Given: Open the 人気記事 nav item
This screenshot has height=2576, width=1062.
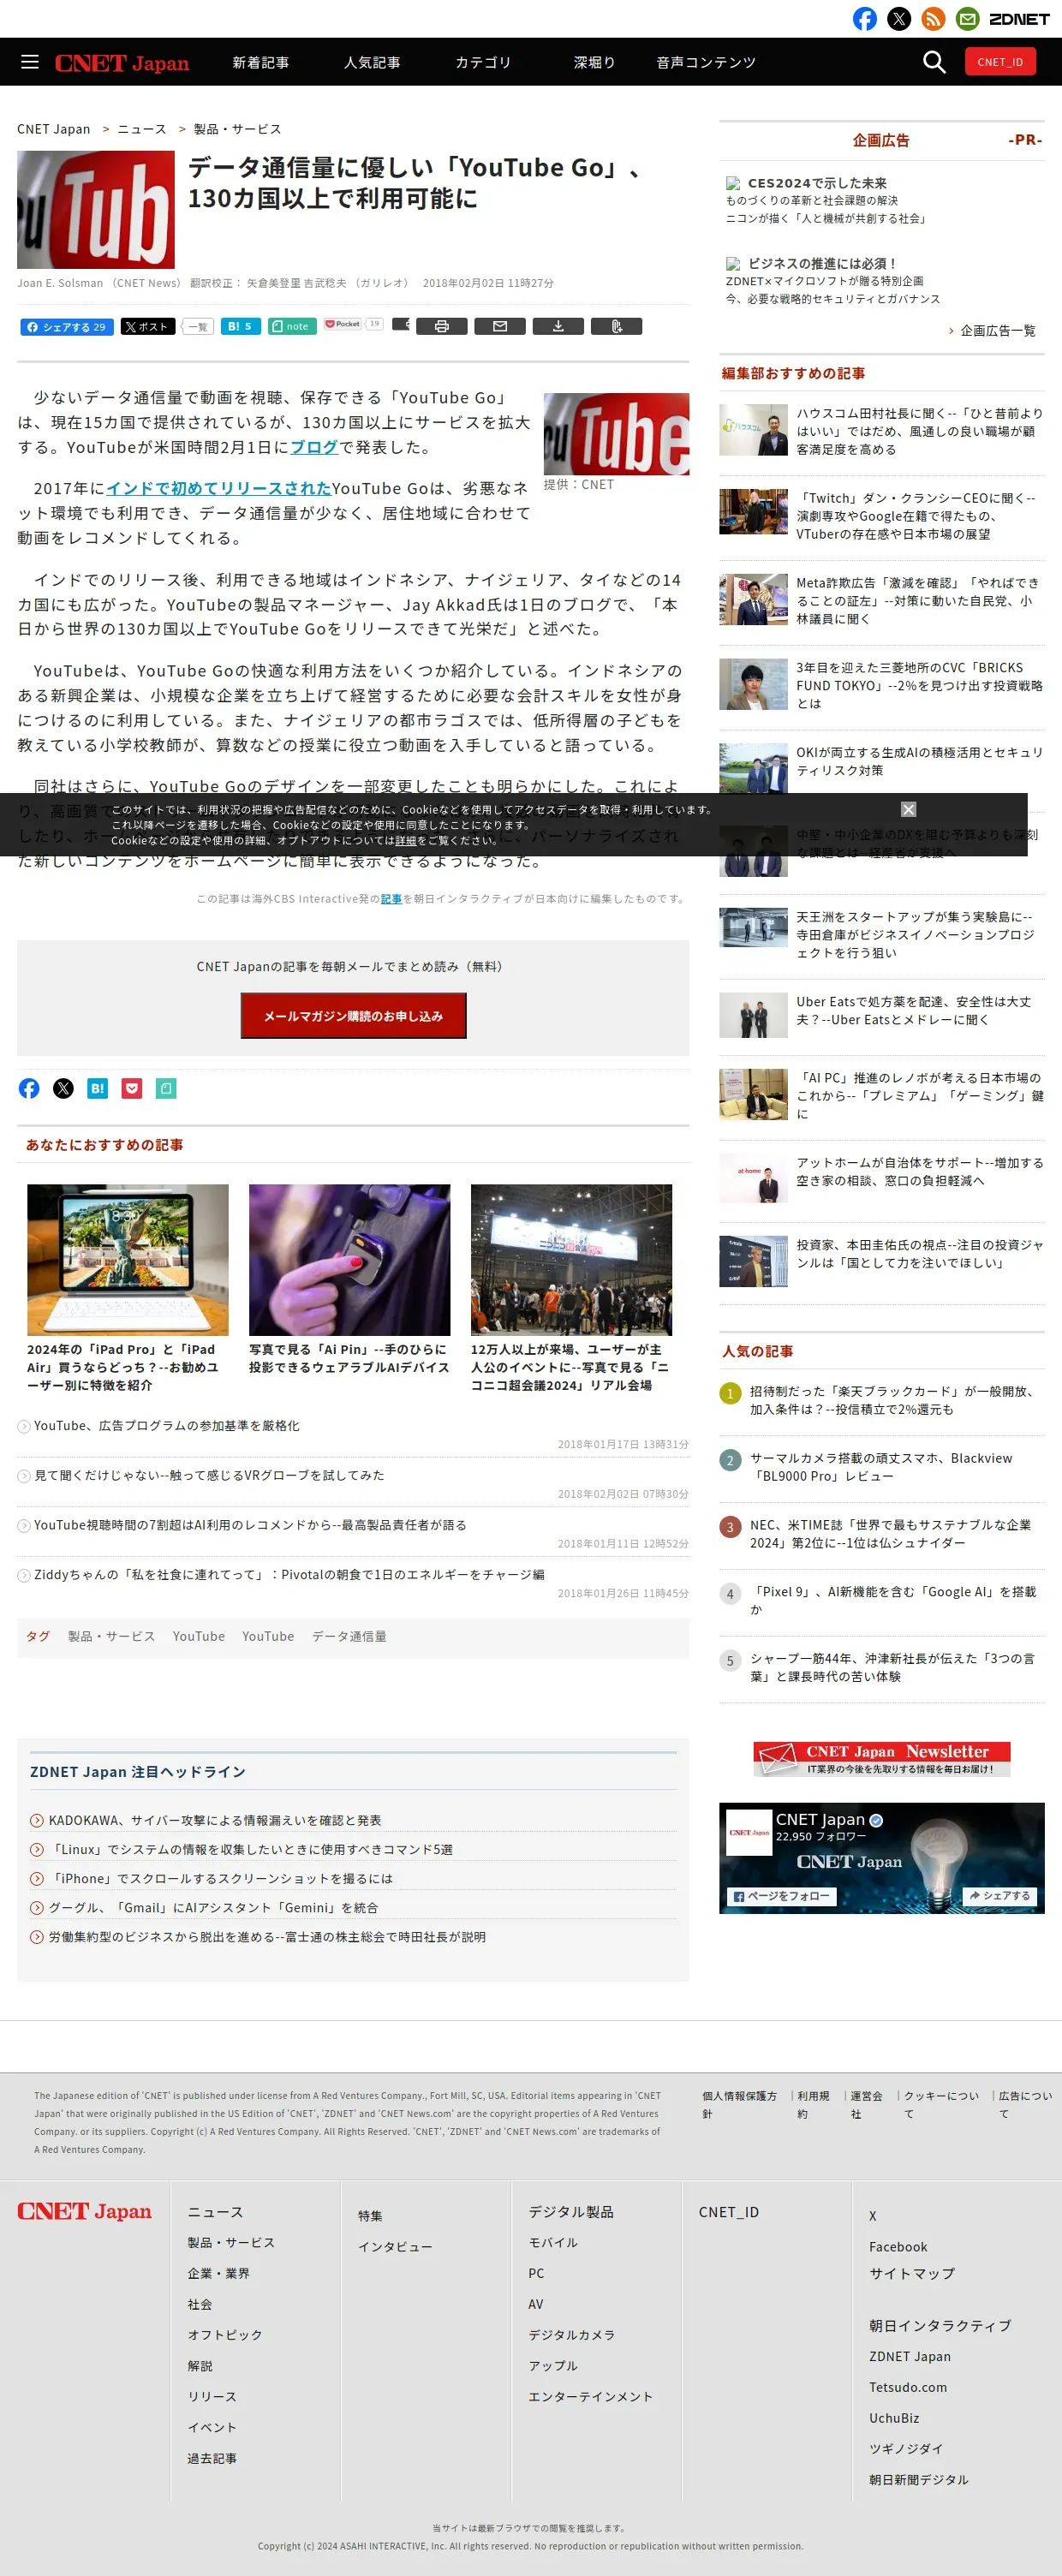Looking at the screenshot, I should [372, 62].
